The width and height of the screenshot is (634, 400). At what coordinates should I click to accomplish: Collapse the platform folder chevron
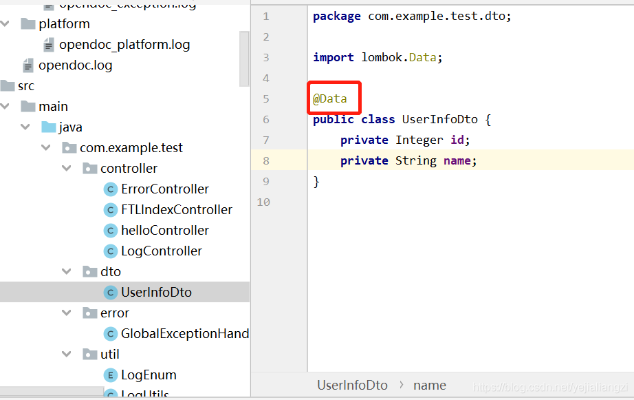pyautogui.click(x=5, y=24)
